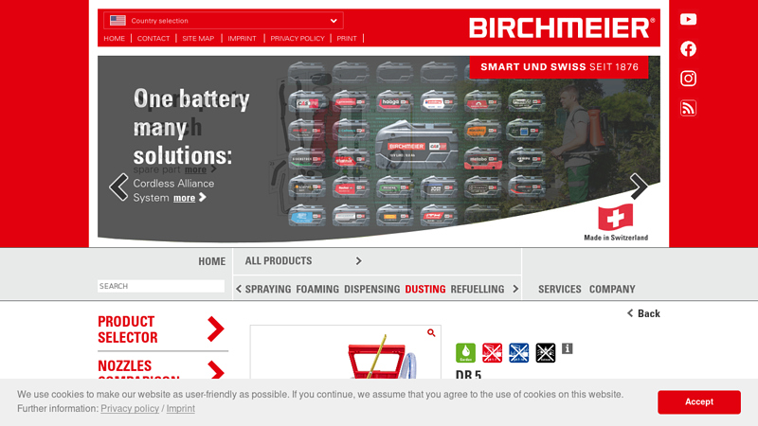Image resolution: width=758 pixels, height=426 pixels.
Task: Select the SPRAYING category
Action: coord(268,289)
